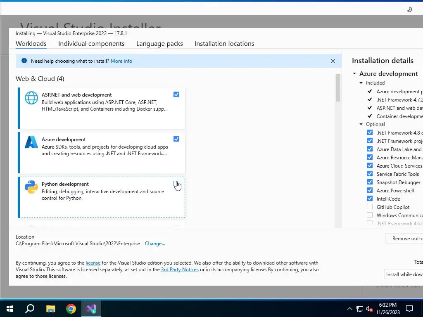
Task: Switch to Language packs tab
Action: pos(159,44)
